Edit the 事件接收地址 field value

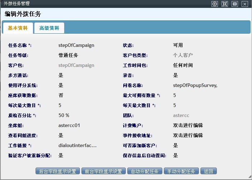pos(188,136)
